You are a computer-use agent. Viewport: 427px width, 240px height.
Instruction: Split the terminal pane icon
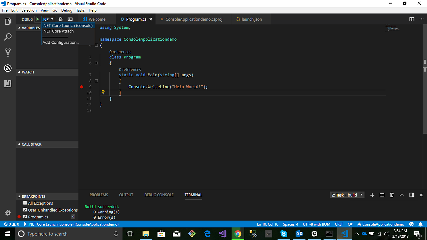coord(382,195)
